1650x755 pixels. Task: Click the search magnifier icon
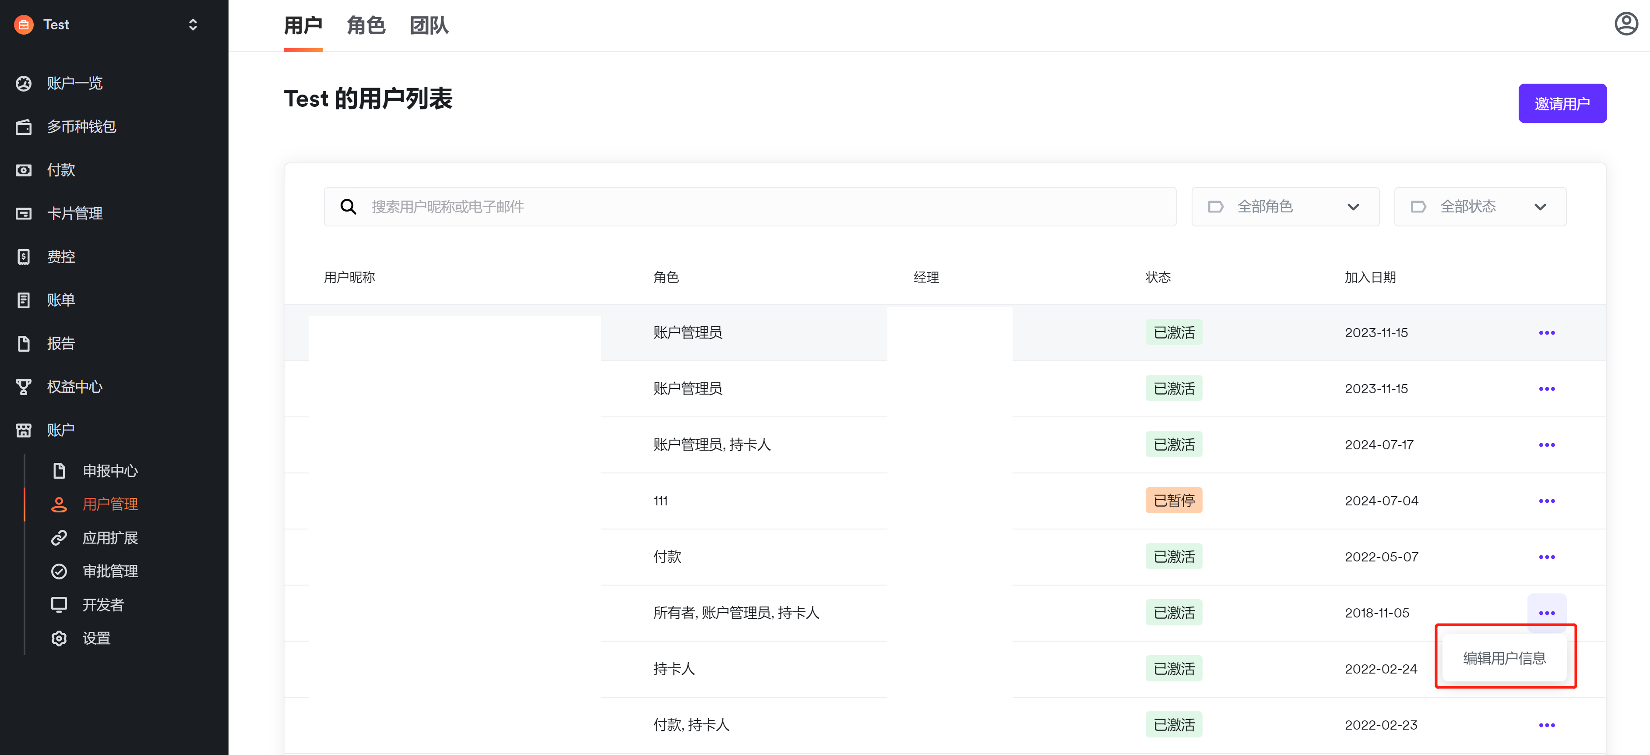point(348,206)
